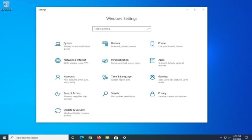Click the Search category title text
The width and height of the screenshot is (252, 140).
coord(115,93)
